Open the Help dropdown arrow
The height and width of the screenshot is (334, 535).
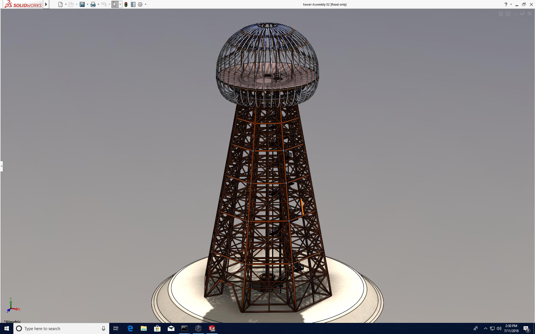(x=511, y=4)
